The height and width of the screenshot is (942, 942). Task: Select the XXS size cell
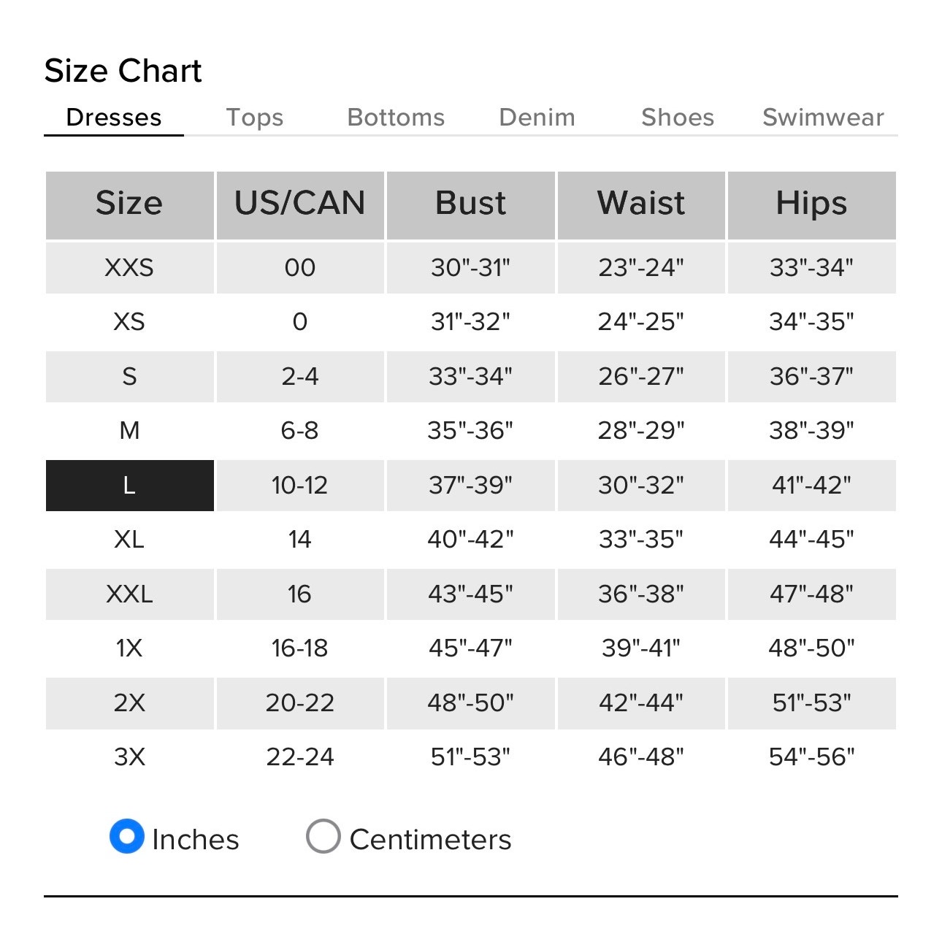tap(130, 268)
